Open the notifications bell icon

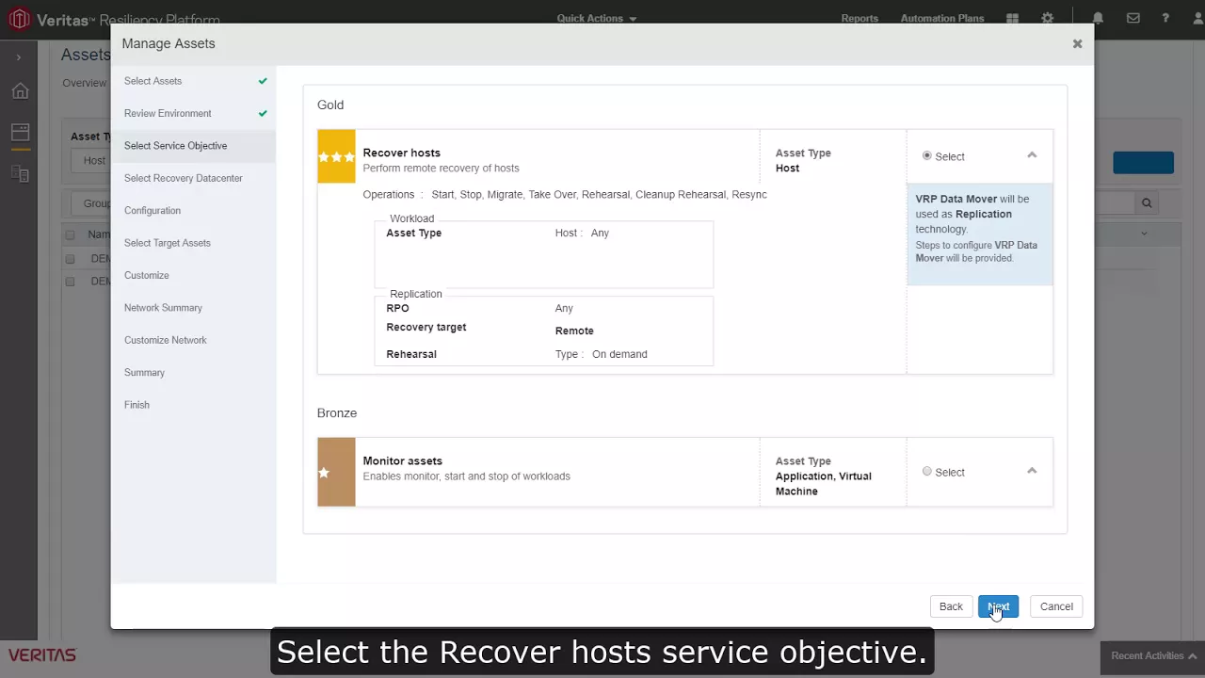pos(1098,18)
